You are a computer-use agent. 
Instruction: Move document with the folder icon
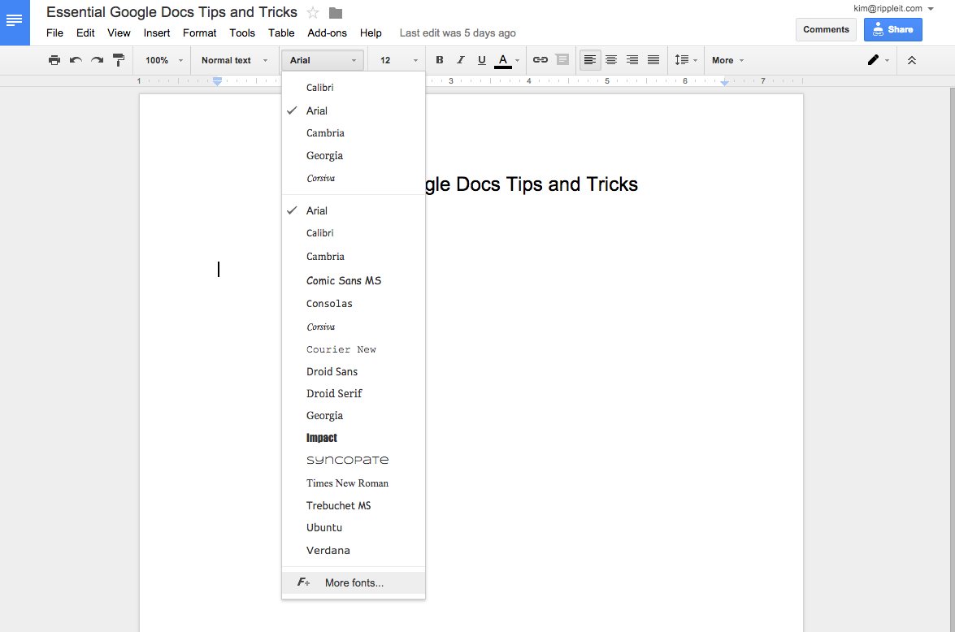(336, 13)
